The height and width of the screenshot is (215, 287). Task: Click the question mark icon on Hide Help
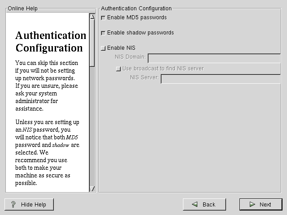[x=13, y=205]
